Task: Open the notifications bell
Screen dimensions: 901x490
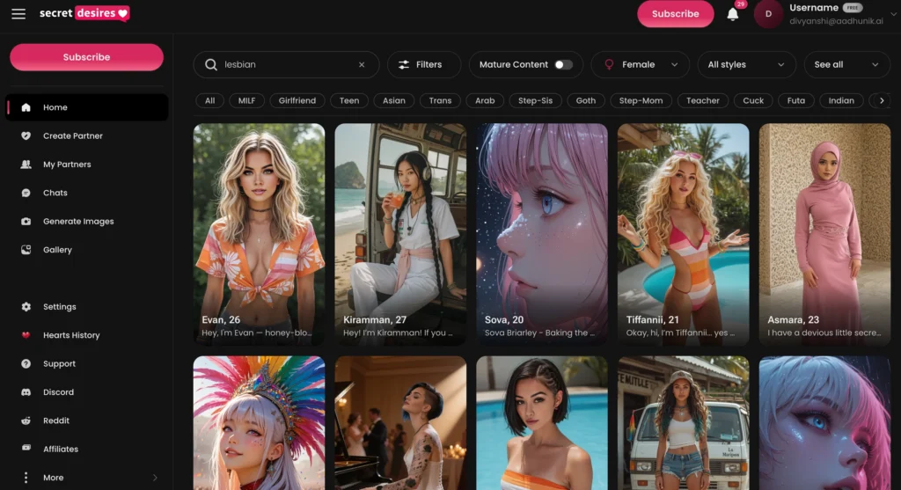Action: pos(733,14)
